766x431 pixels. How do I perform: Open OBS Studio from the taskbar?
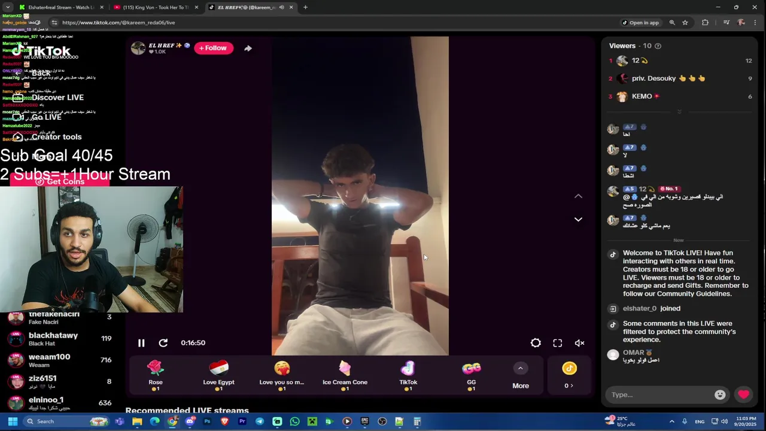click(382, 421)
